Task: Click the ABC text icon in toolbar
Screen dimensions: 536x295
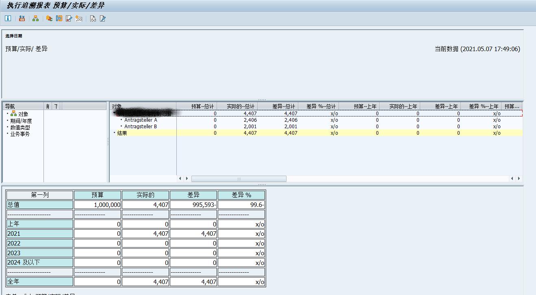Action: pyautogui.click(x=49, y=18)
